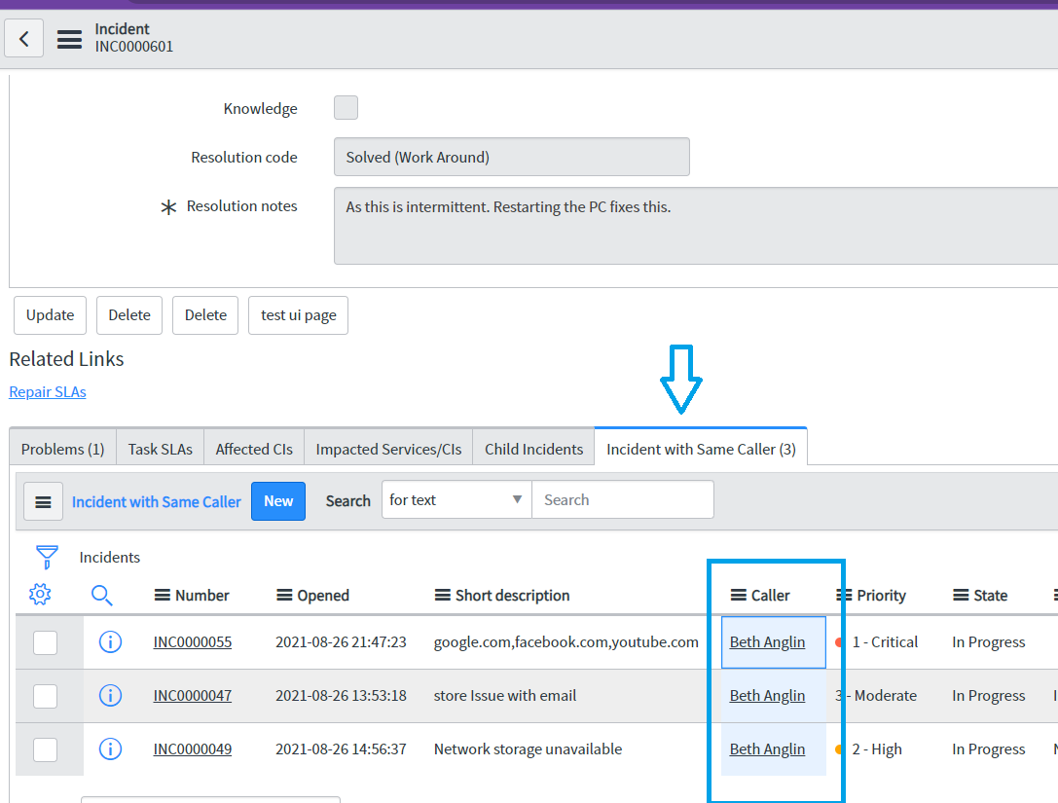This screenshot has height=803, width=1058.
Task: Click inside the Search text field
Action: tap(623, 498)
